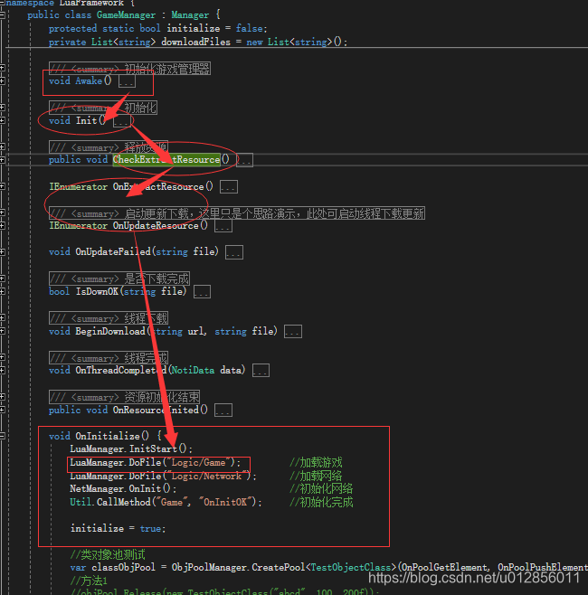Click the false keyword on initialize line

point(250,28)
